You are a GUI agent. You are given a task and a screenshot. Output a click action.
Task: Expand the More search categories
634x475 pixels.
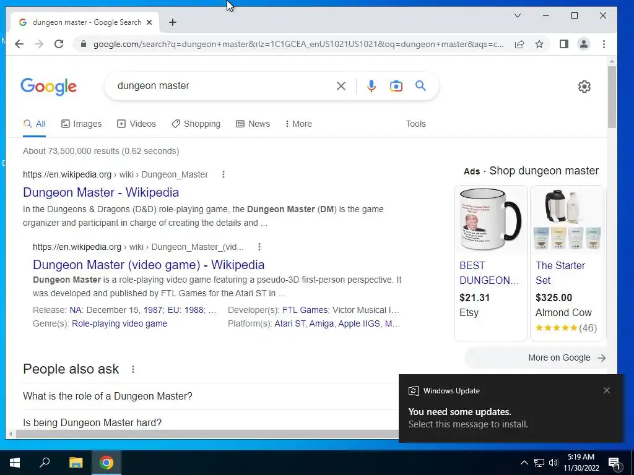[298, 124]
